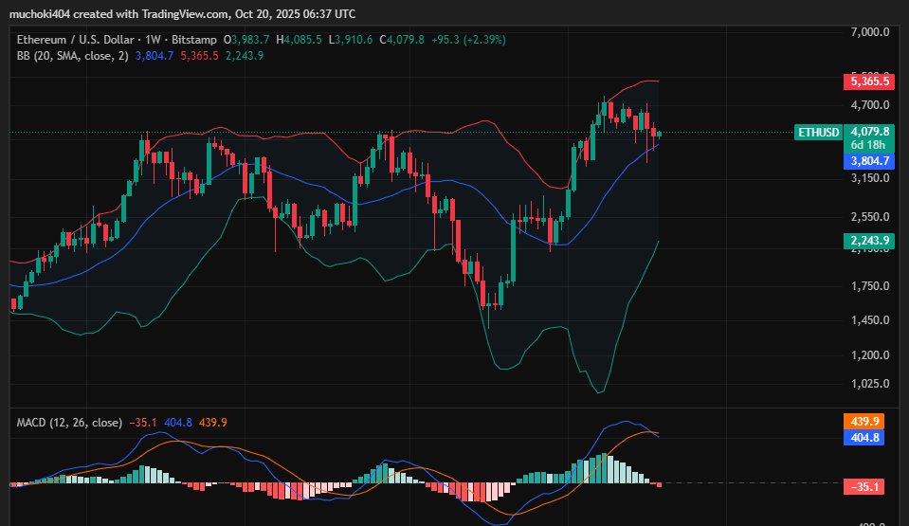Click the ETHUSD symbol tag on price line

(818, 133)
